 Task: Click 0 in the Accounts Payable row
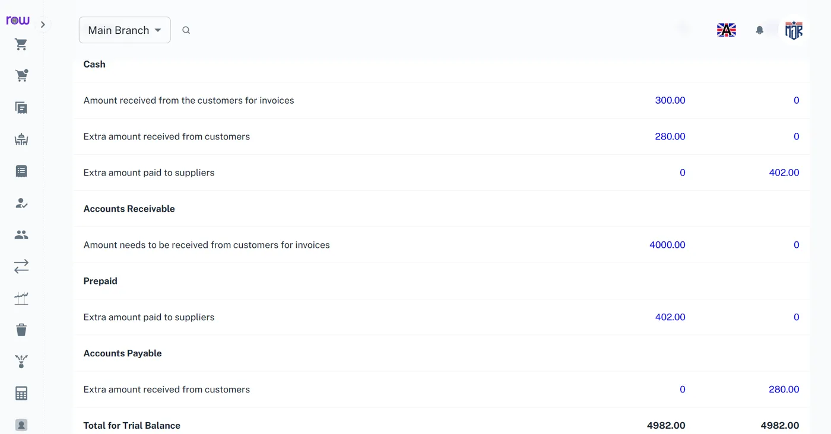683,390
